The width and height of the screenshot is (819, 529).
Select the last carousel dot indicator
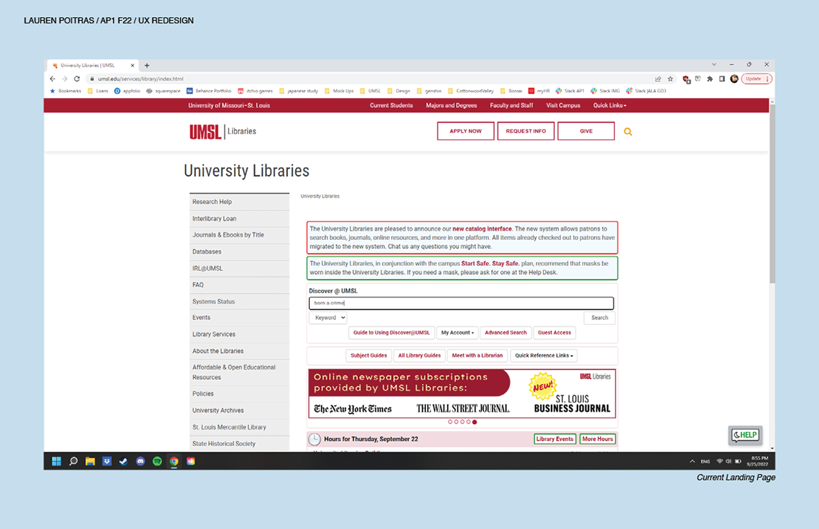[x=475, y=422]
